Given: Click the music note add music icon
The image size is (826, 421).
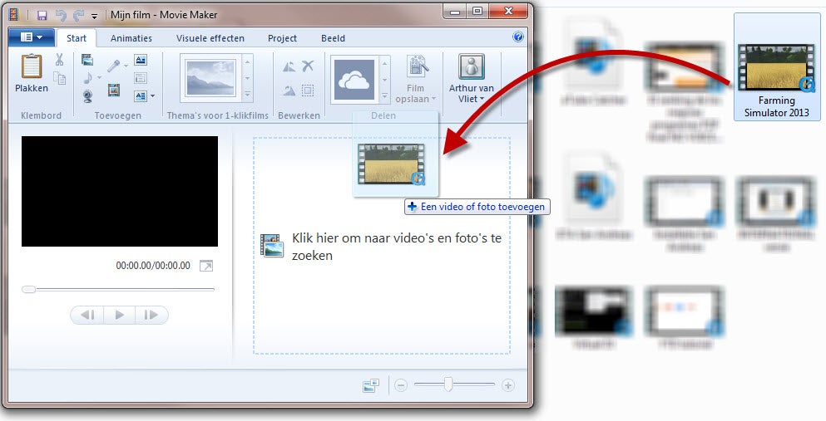Looking at the screenshot, I should (x=87, y=78).
